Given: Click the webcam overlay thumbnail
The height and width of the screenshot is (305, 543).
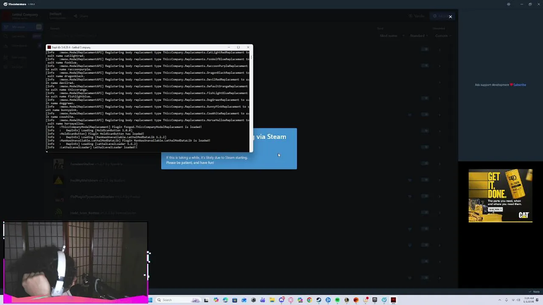Looking at the screenshot, I should click(76, 262).
